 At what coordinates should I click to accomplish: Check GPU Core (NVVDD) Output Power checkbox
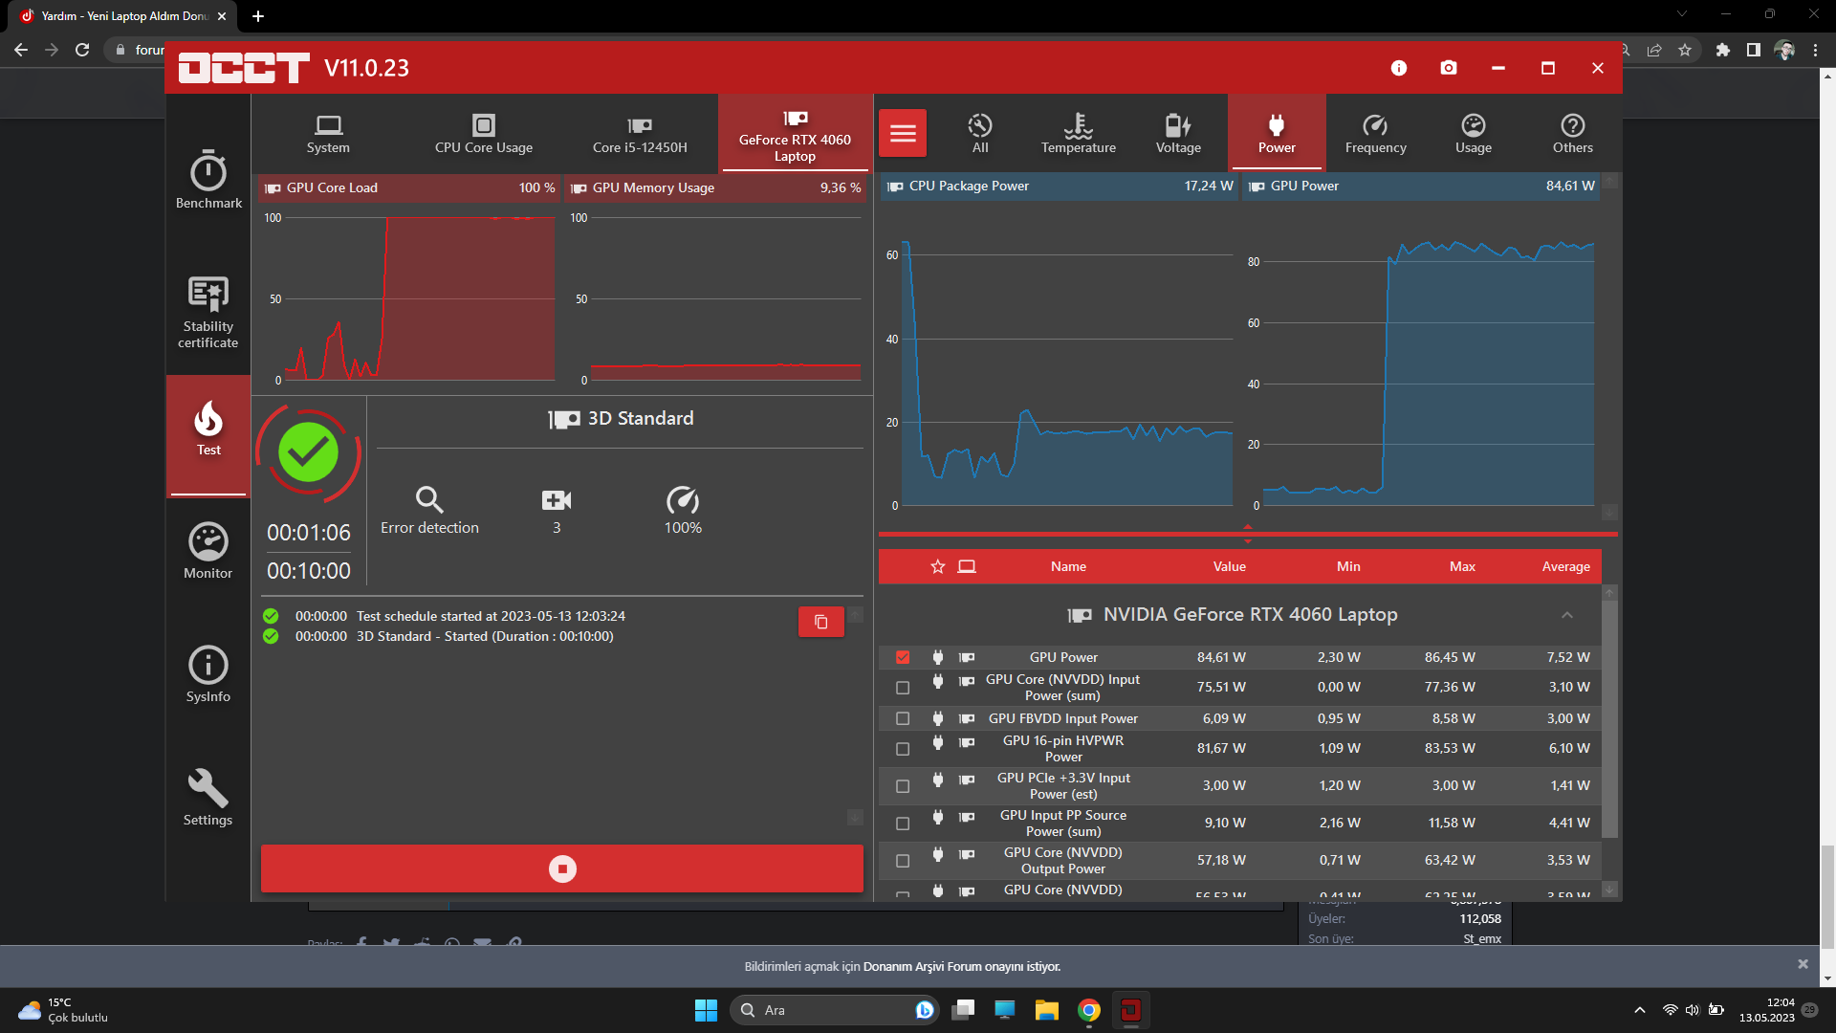(x=903, y=861)
